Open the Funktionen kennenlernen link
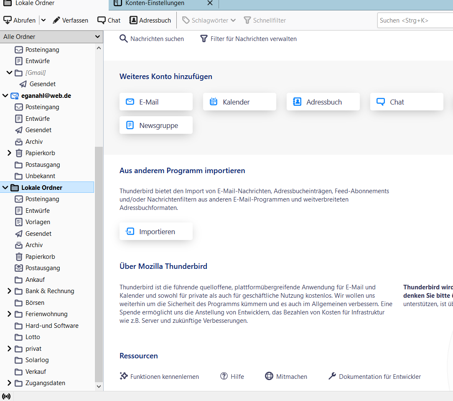This screenshot has width=453, height=401. [160, 376]
